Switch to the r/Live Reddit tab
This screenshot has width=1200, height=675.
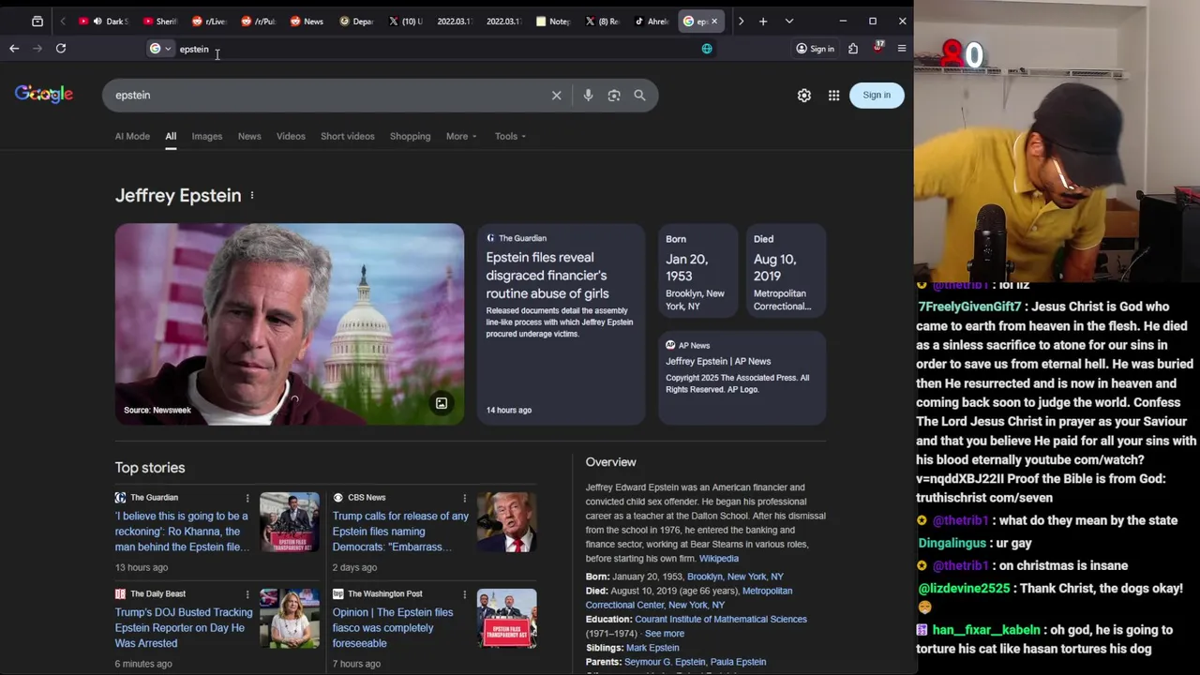point(209,21)
